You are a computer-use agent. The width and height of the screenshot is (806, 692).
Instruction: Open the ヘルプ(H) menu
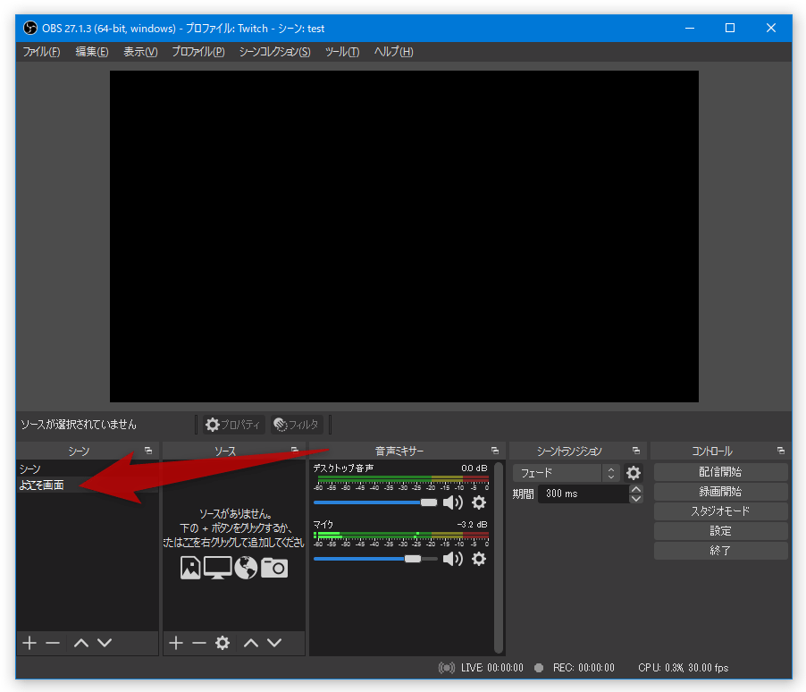click(x=393, y=52)
